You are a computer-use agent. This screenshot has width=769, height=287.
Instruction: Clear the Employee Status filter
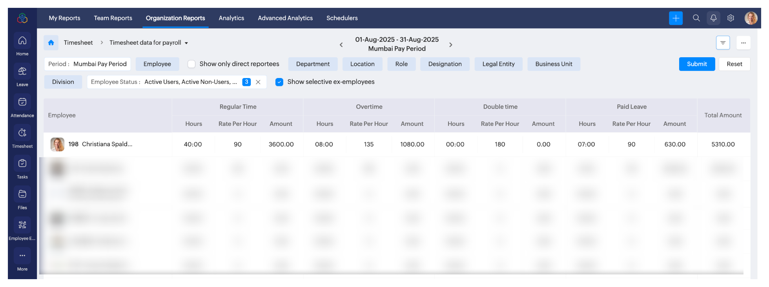click(x=258, y=82)
